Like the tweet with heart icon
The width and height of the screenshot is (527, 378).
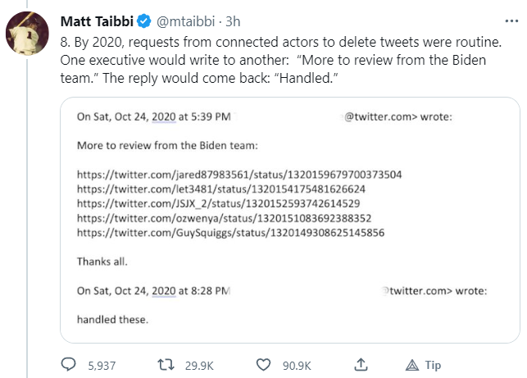click(x=263, y=365)
